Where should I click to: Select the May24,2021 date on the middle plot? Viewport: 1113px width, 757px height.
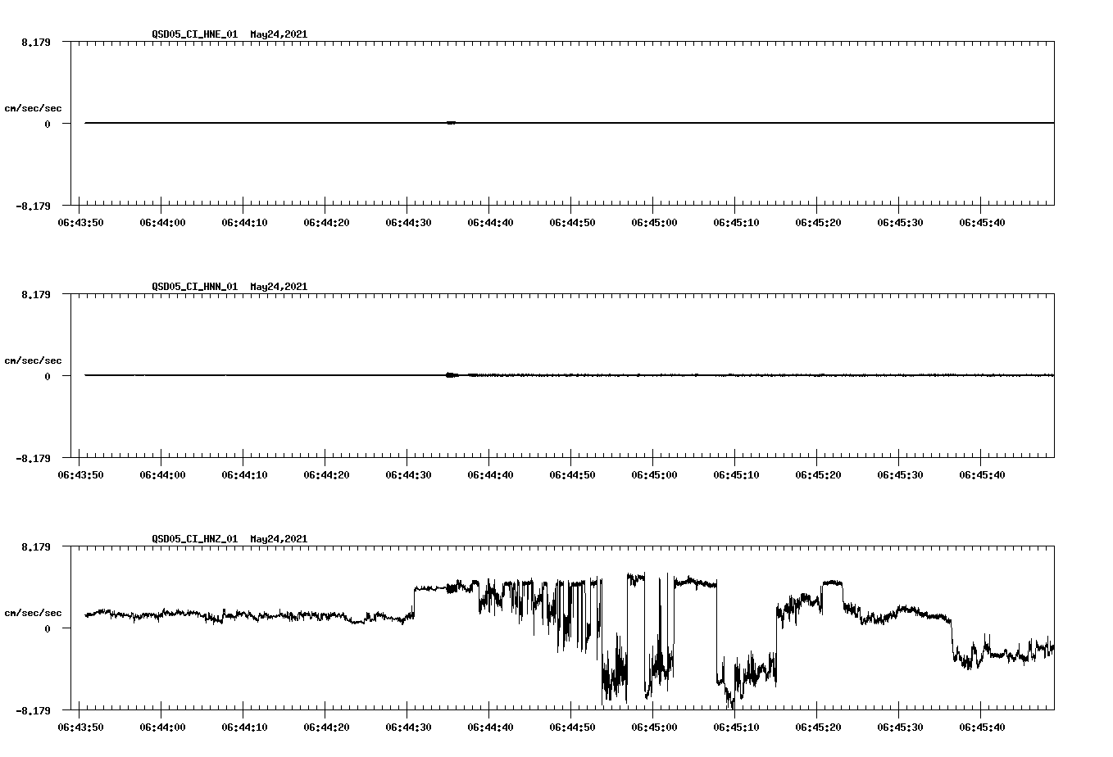click(x=277, y=287)
